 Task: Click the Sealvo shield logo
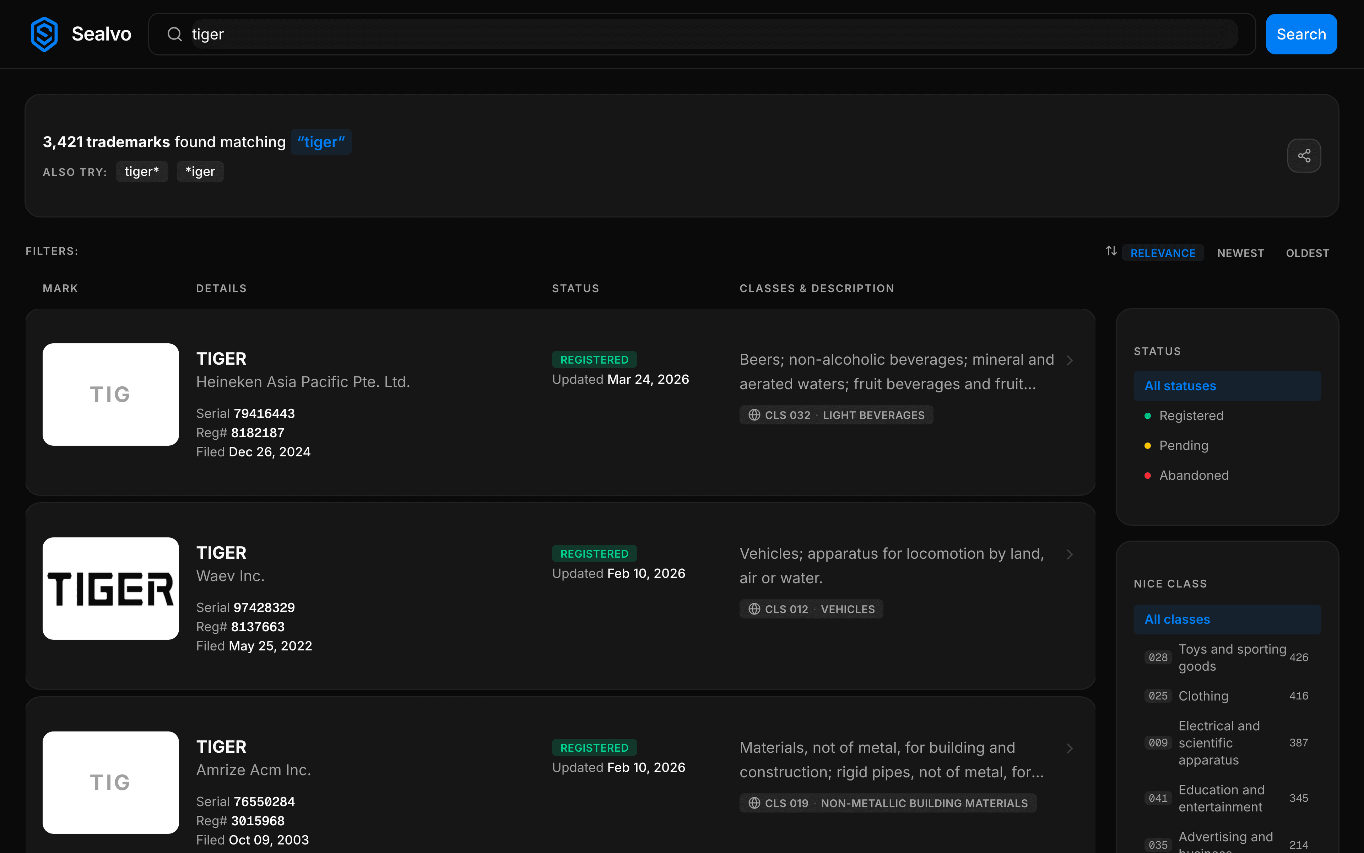tap(44, 34)
